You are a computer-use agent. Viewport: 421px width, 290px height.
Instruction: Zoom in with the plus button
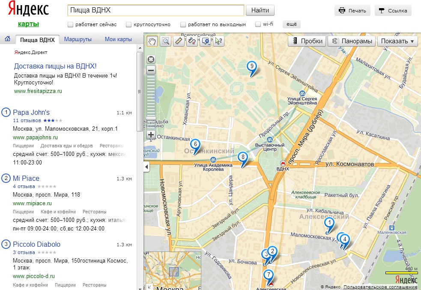(151, 135)
